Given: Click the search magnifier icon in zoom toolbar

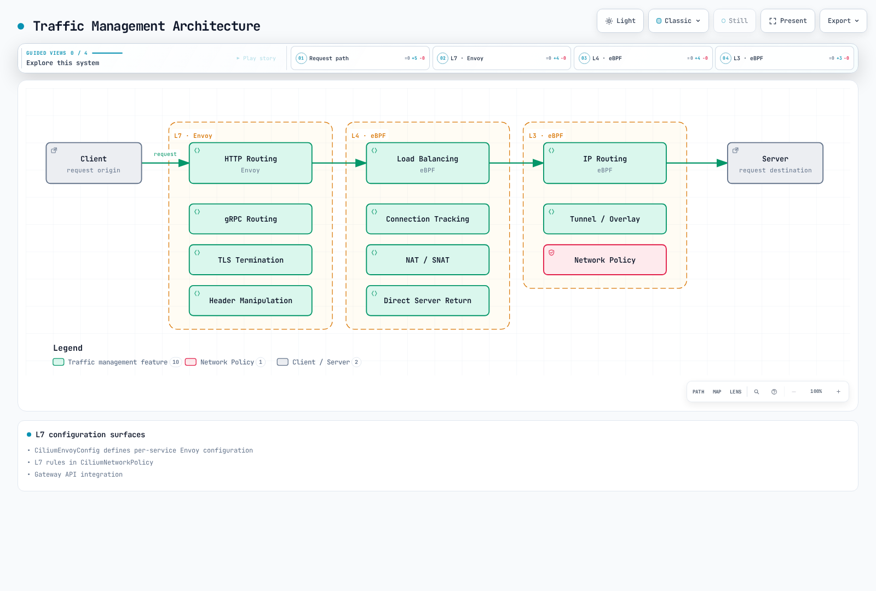Looking at the screenshot, I should 757,392.
